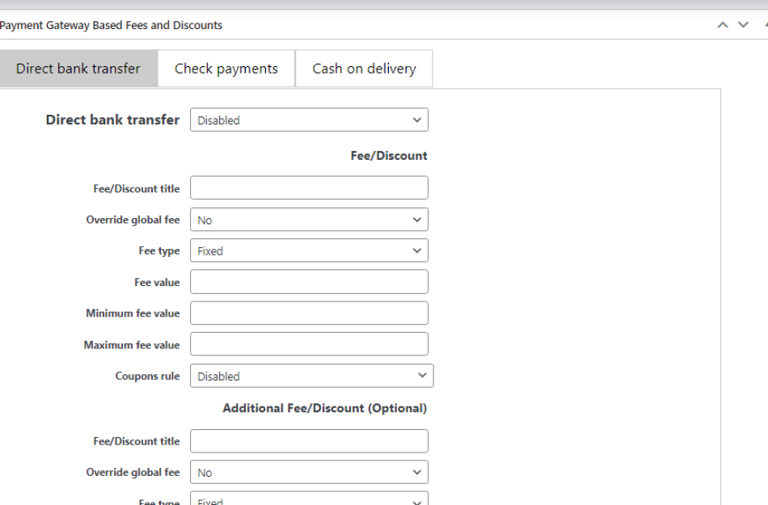Click the Fee value input field
Image resolution: width=768 pixels, height=505 pixels.
[x=310, y=281]
